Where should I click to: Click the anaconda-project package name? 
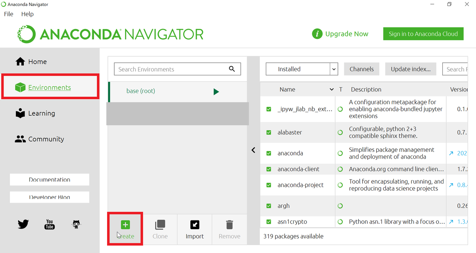pos(301,185)
